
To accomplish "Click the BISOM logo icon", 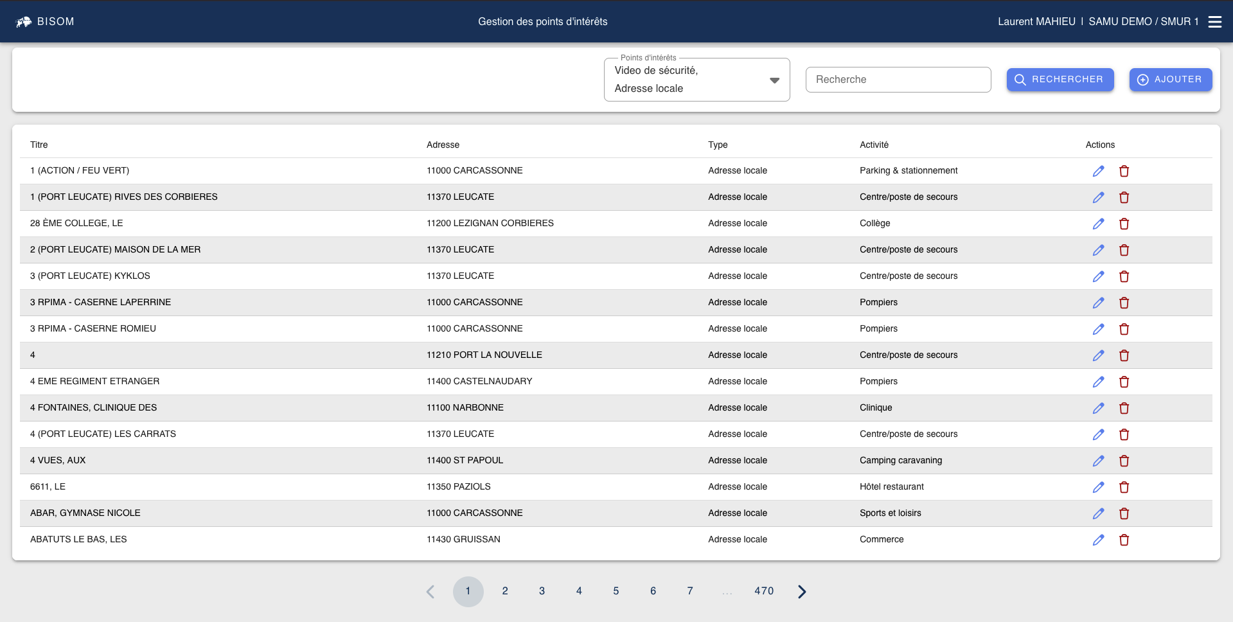I will 24,22.
